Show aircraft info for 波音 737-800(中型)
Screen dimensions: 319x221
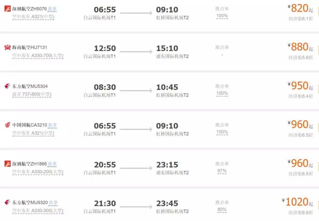point(32,94)
